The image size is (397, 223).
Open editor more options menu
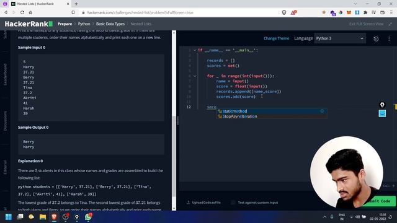389,38
